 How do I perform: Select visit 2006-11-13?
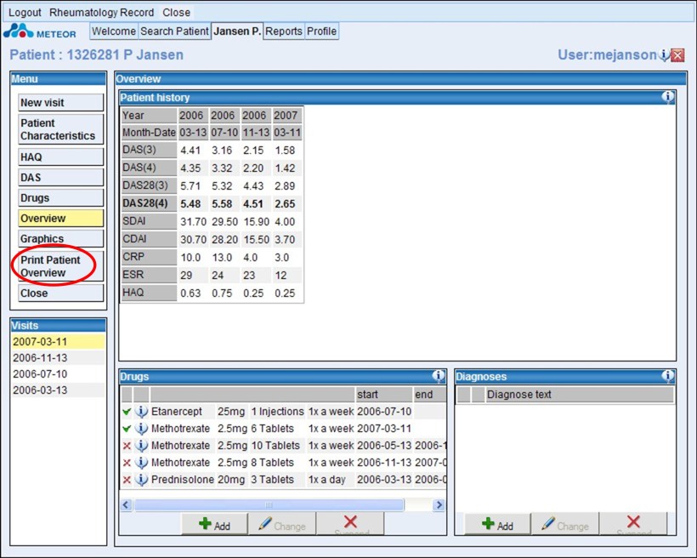[x=59, y=358]
